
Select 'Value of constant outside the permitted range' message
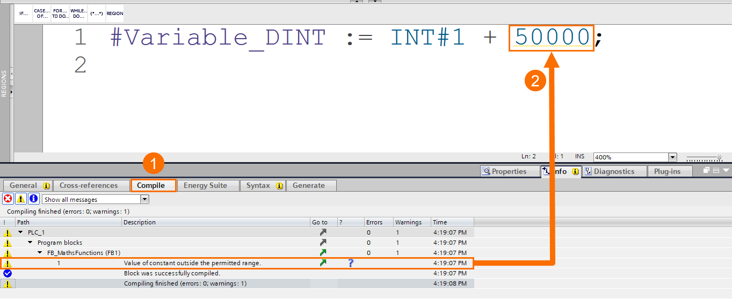[x=192, y=263]
